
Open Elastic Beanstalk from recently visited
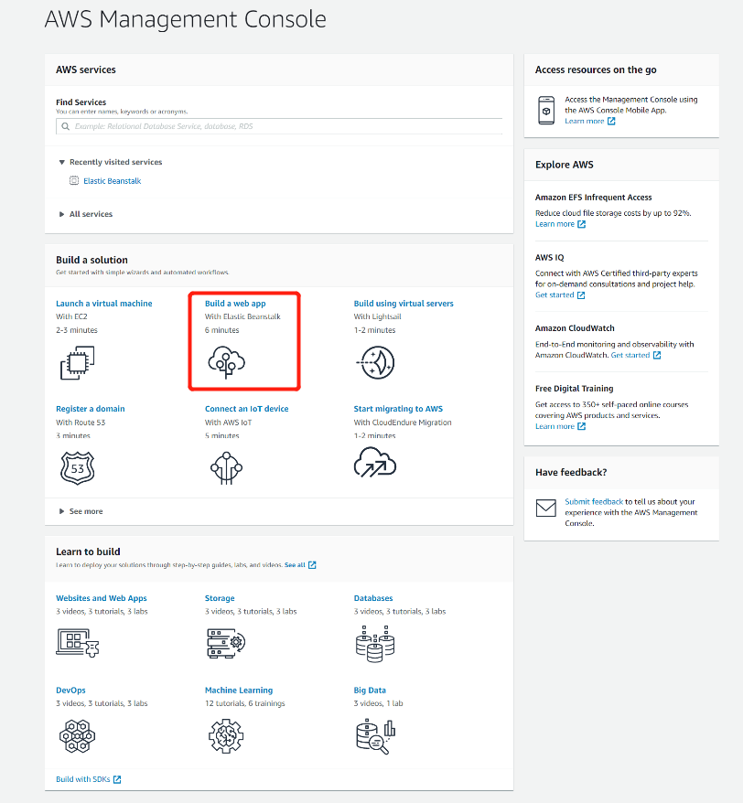[113, 181]
